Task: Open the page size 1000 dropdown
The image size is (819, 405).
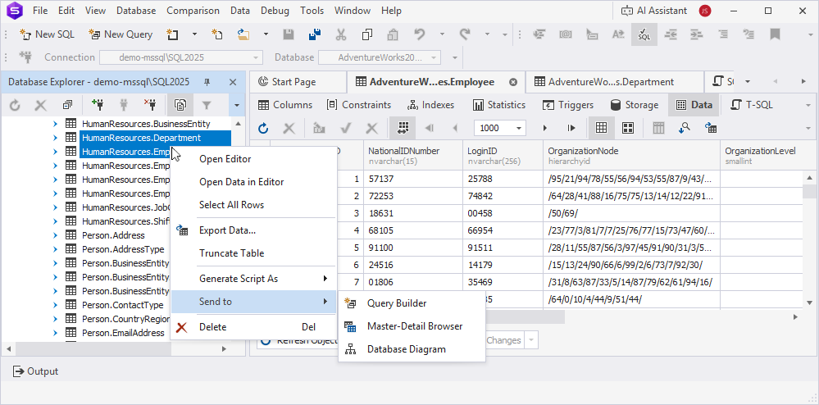Action: pos(519,128)
